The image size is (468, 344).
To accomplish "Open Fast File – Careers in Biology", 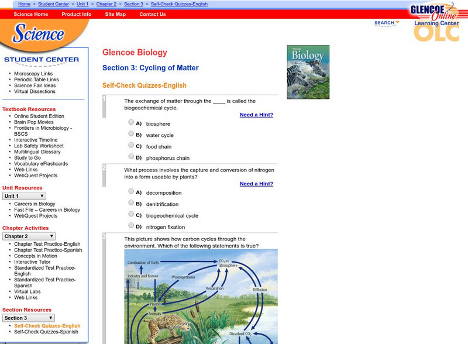I will 47,209.
